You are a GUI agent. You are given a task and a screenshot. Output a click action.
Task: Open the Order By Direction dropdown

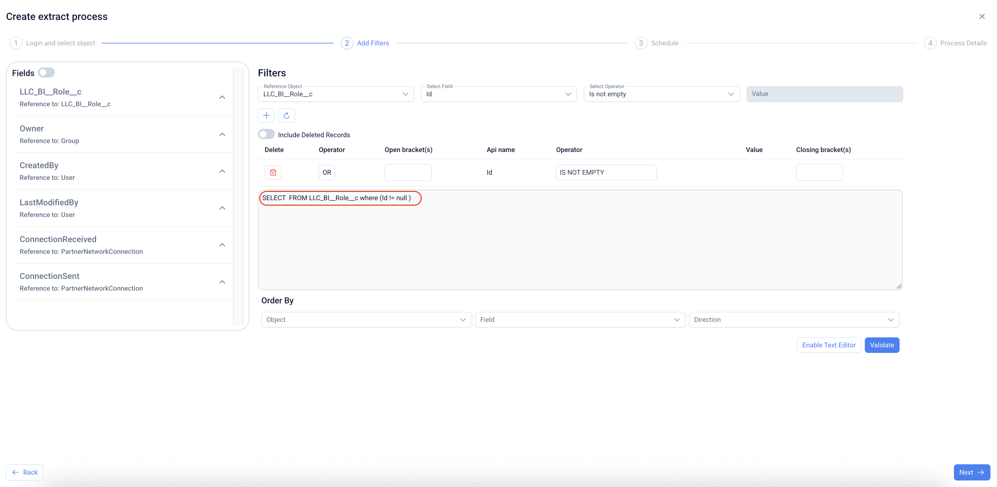pyautogui.click(x=794, y=320)
